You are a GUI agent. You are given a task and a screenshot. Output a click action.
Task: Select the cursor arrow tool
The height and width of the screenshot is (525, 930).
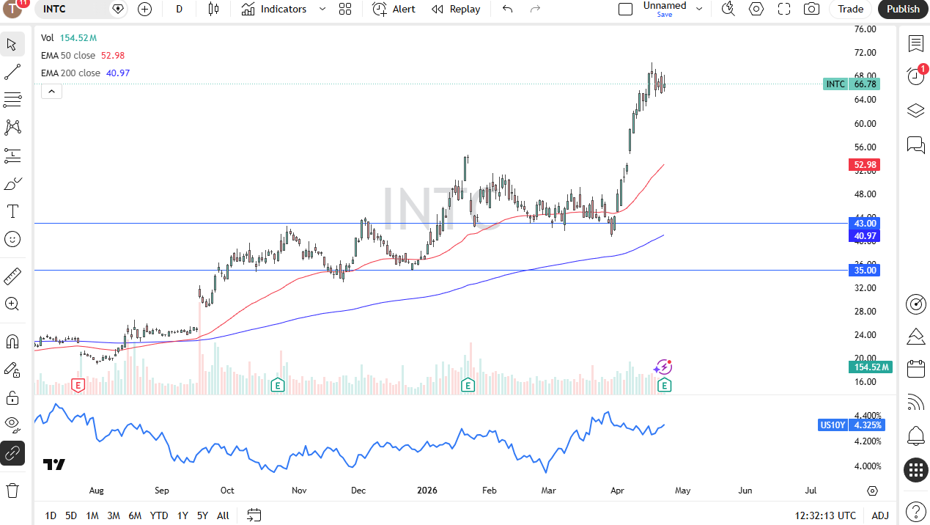point(12,44)
